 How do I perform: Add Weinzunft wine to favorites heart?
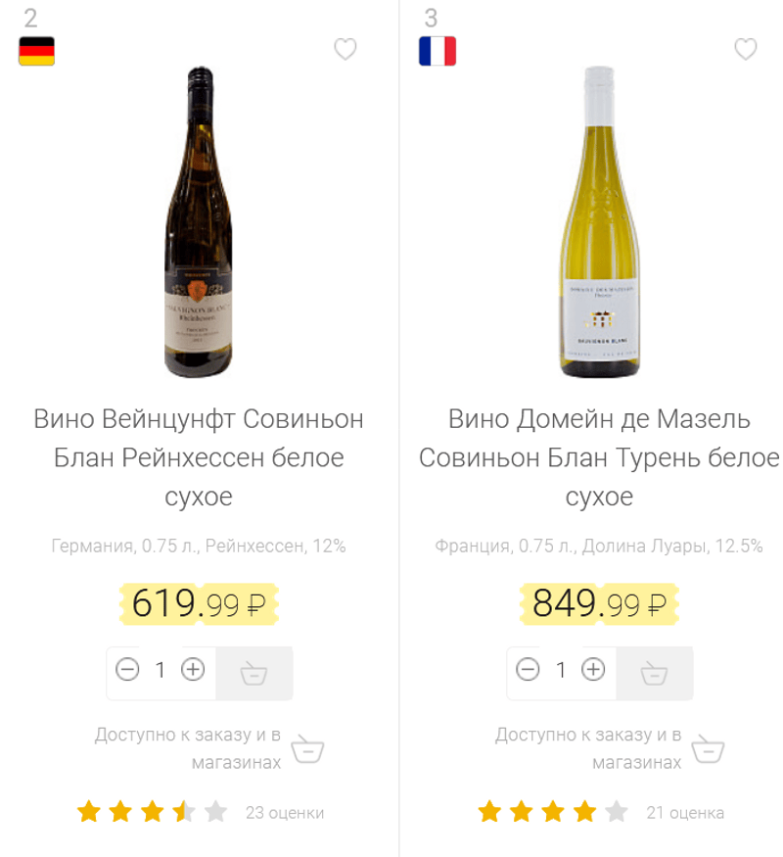pos(345,49)
